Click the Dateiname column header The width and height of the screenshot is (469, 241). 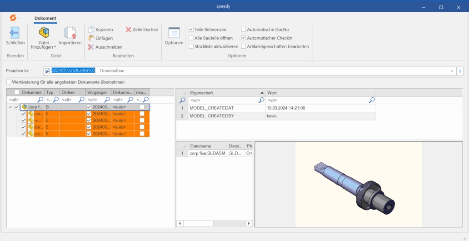click(207, 146)
